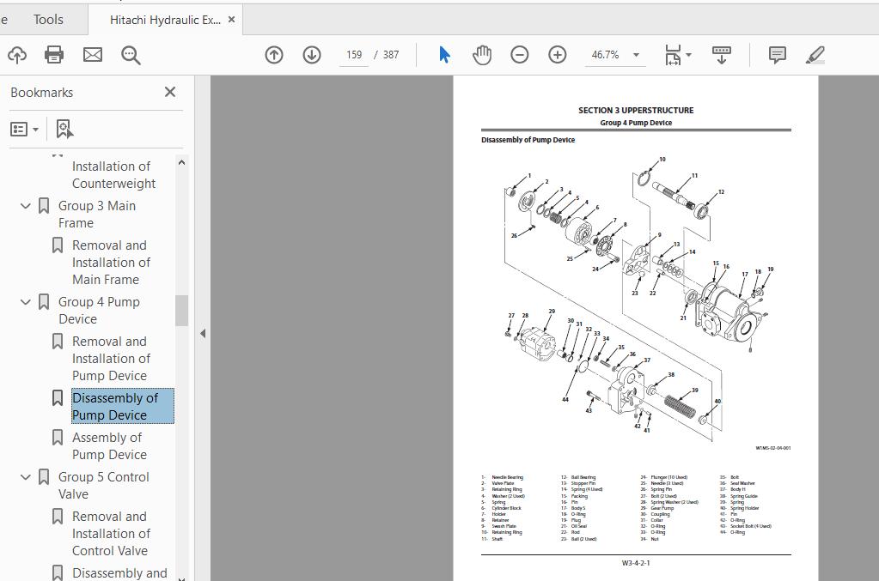Go to next page with down arrow
This screenshot has height=581, width=879.
(x=312, y=55)
